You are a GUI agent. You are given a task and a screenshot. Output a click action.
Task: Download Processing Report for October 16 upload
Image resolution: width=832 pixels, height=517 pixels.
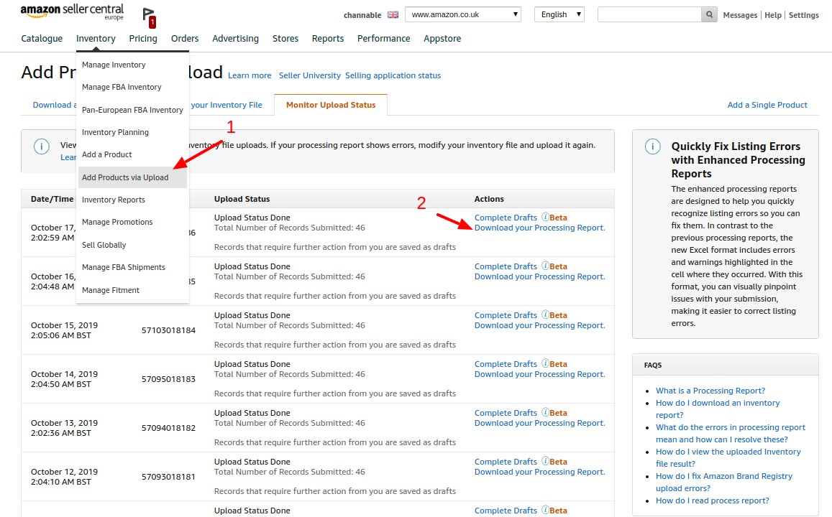(539, 276)
